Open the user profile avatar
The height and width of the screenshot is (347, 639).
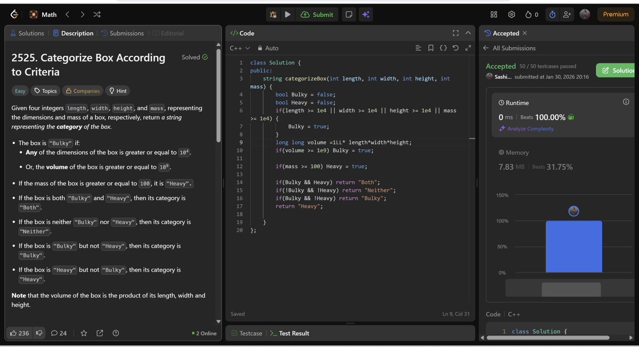tap(585, 15)
